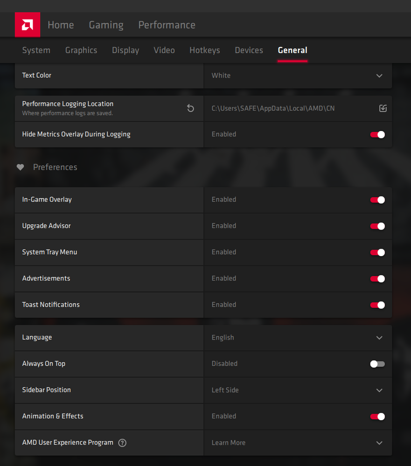The height and width of the screenshot is (466, 411).
Task: Select the General settings tab
Action: point(293,50)
